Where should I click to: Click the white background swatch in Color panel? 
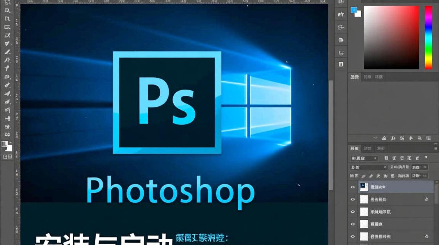pyautogui.click(x=358, y=14)
